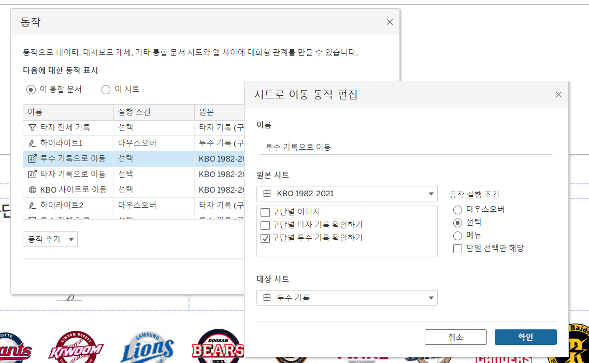The height and width of the screenshot is (363, 589).
Task: Click the highlight icon beside 하이라이트2
Action: click(32, 206)
